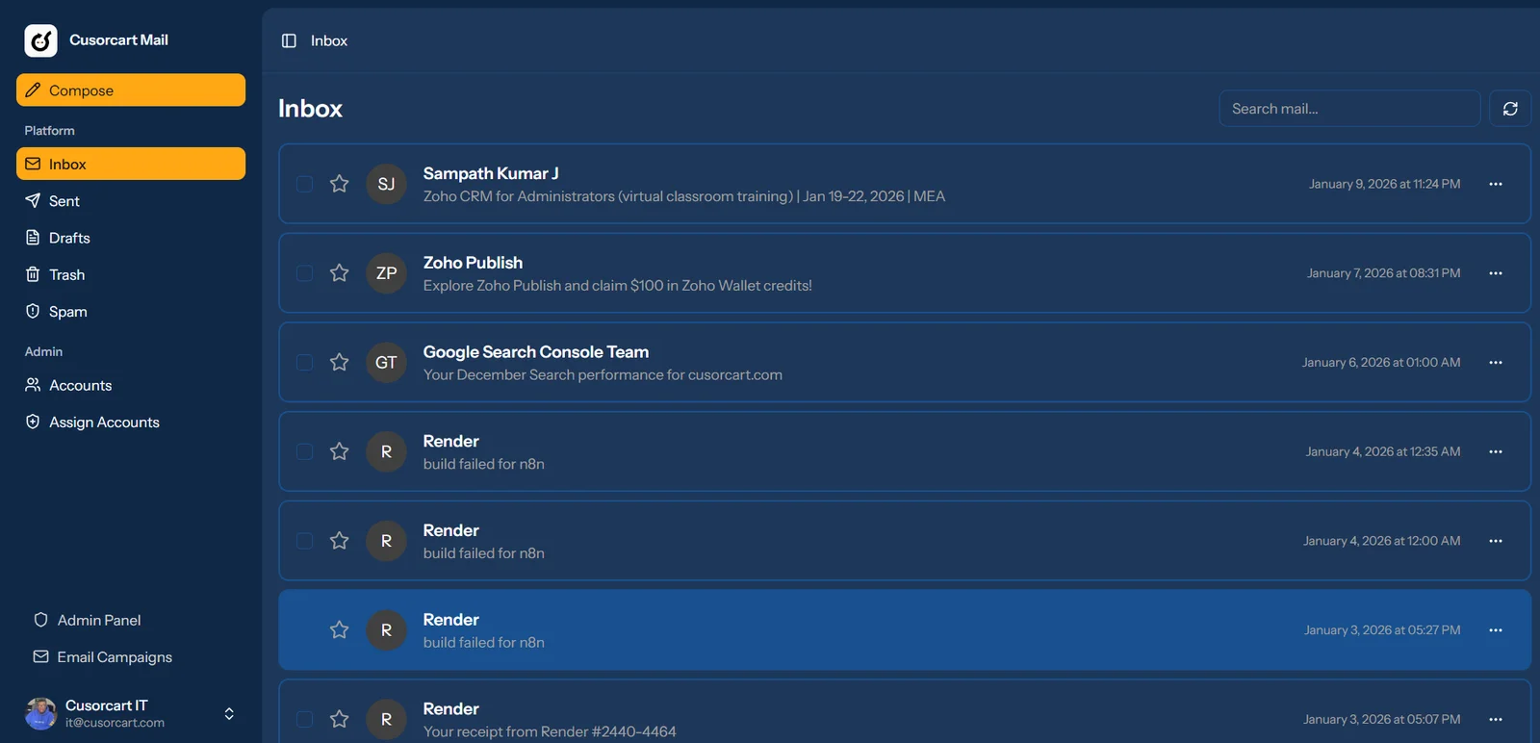Click the 'January 6, 2026 at 01:00 AM' timestamp
1540x743 pixels.
[1381, 363]
